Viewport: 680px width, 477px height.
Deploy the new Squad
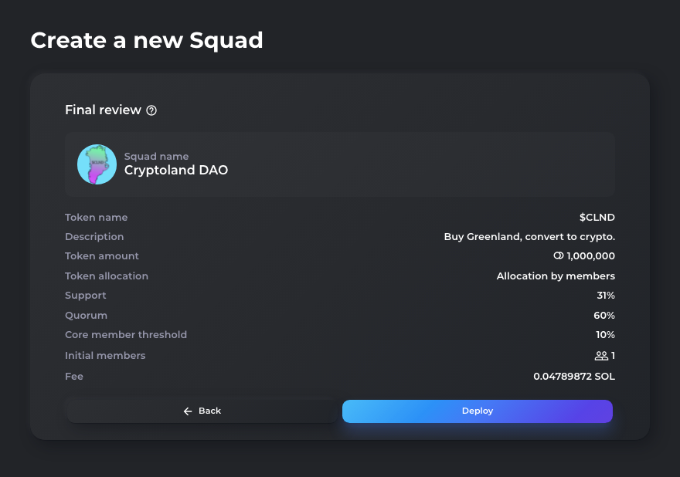click(478, 411)
